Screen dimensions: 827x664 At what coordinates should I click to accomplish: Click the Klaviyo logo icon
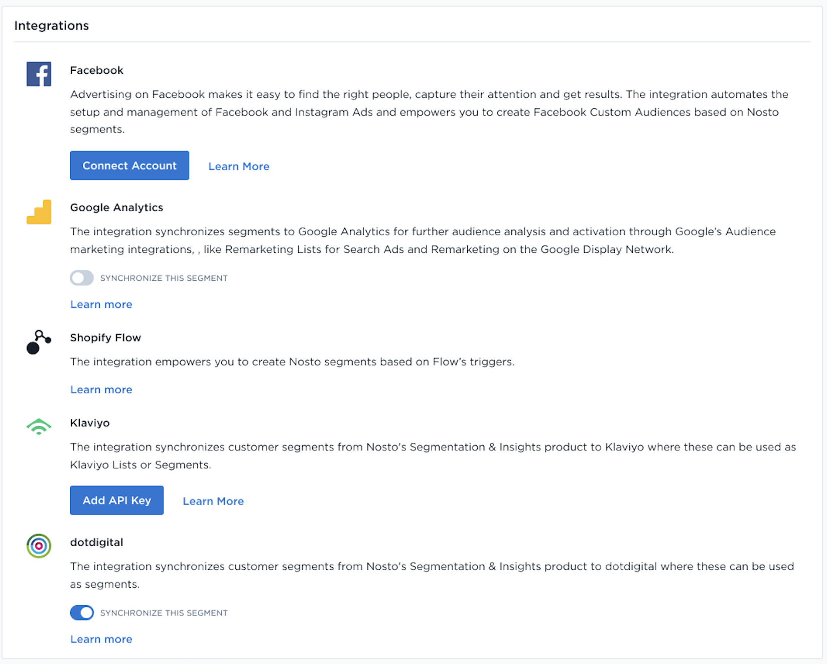click(39, 426)
